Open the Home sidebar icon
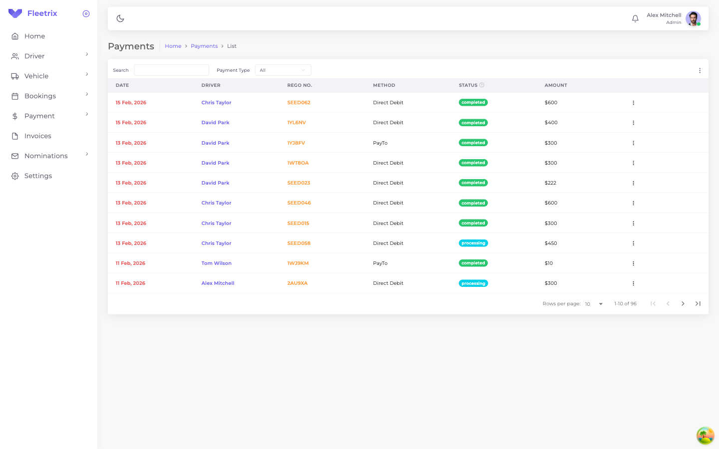The image size is (719, 449). pyautogui.click(x=14, y=36)
